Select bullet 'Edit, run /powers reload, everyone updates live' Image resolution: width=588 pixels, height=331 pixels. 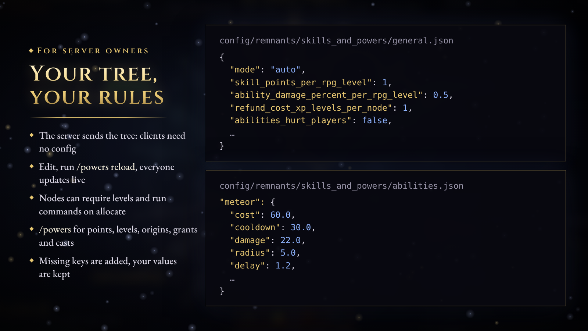[107, 173]
